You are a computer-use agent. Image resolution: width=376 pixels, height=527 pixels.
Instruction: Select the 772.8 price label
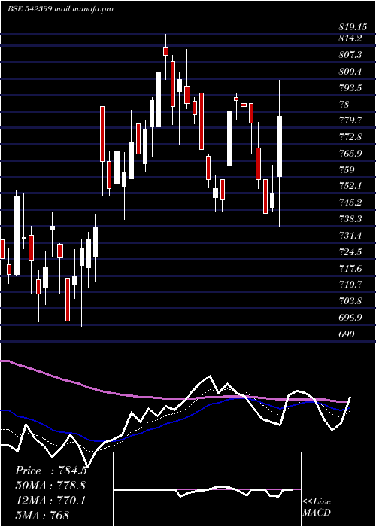tap(350, 137)
